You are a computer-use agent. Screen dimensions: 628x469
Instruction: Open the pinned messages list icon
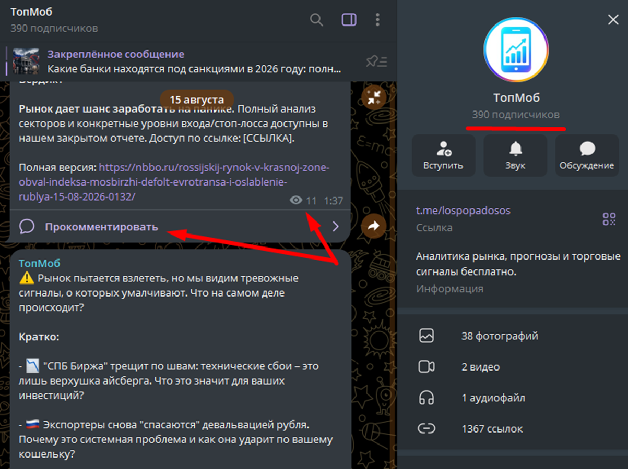pyautogui.click(x=376, y=61)
